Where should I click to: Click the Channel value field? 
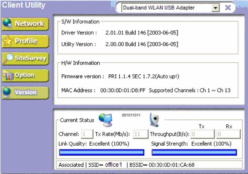pyautogui.click(x=87, y=134)
